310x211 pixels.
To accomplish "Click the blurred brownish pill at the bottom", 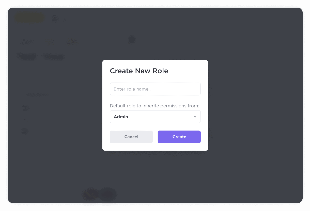I will pos(90,194).
